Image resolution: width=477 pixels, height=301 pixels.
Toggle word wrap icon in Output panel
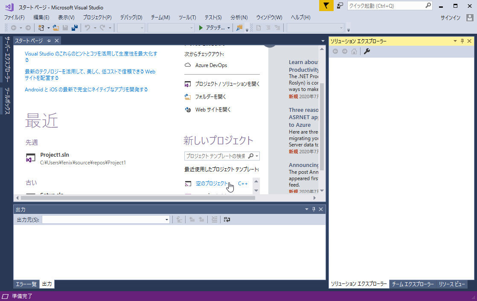(227, 219)
